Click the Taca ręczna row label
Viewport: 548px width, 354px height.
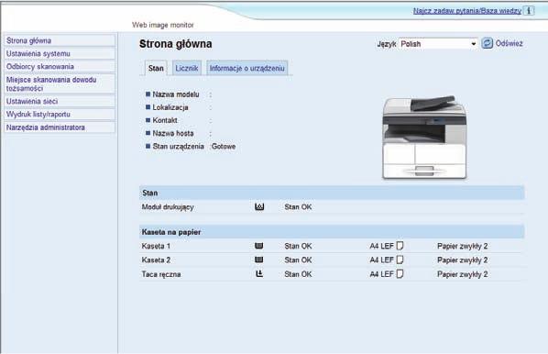point(161,274)
